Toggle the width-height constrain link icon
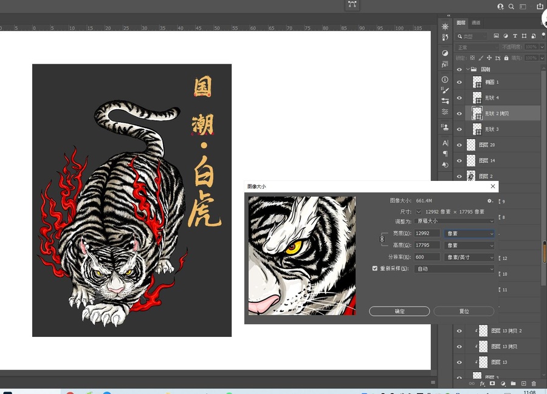The image size is (547, 394). (x=382, y=239)
